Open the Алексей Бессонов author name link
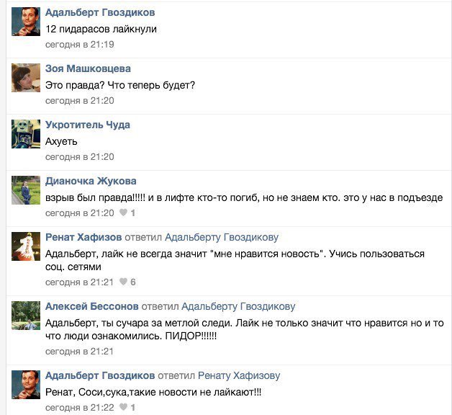Screen dimensions: 452x415 (x=92, y=306)
